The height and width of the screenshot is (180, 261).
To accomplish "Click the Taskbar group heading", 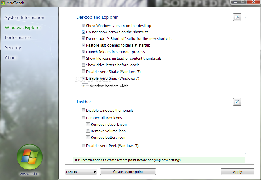I will point(84,102).
